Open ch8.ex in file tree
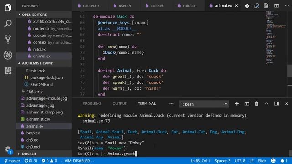292x164 pixels. 44,140
